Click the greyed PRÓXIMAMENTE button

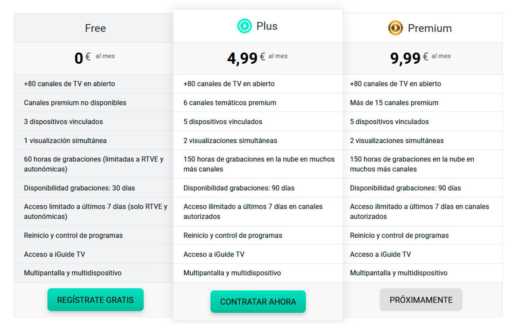coord(421,300)
